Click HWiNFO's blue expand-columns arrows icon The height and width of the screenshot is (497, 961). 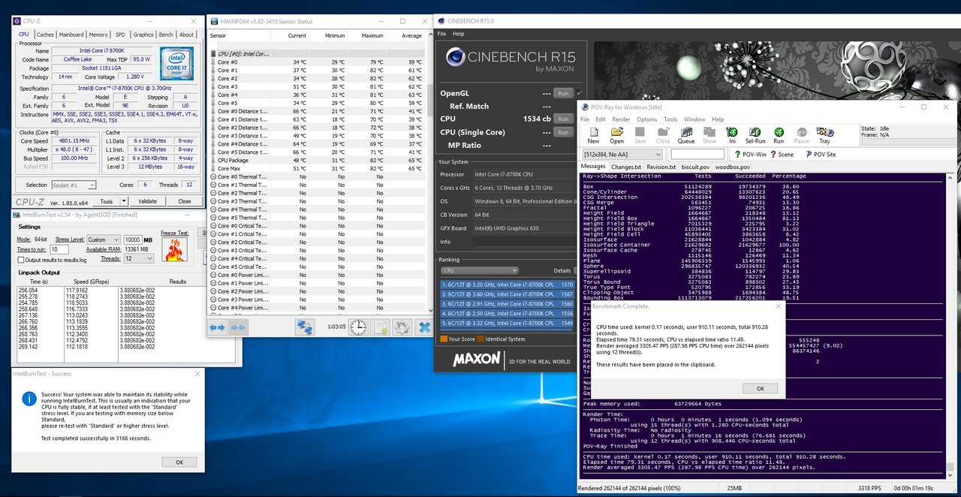[217, 327]
